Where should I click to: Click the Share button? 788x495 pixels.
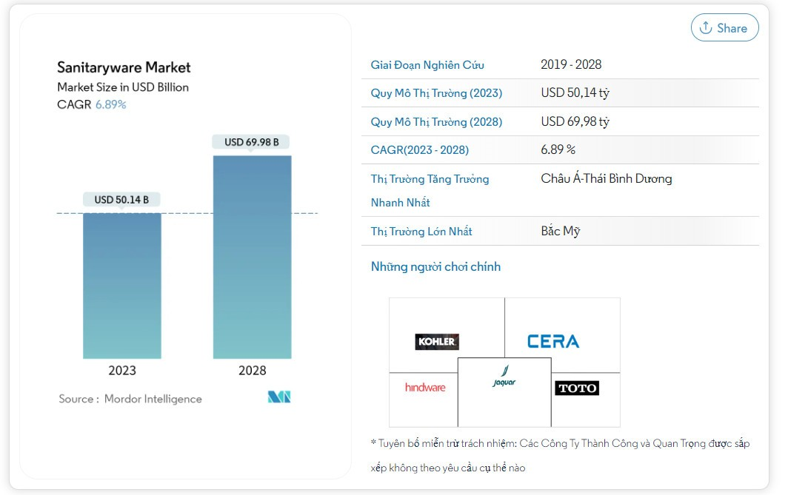coord(724,27)
